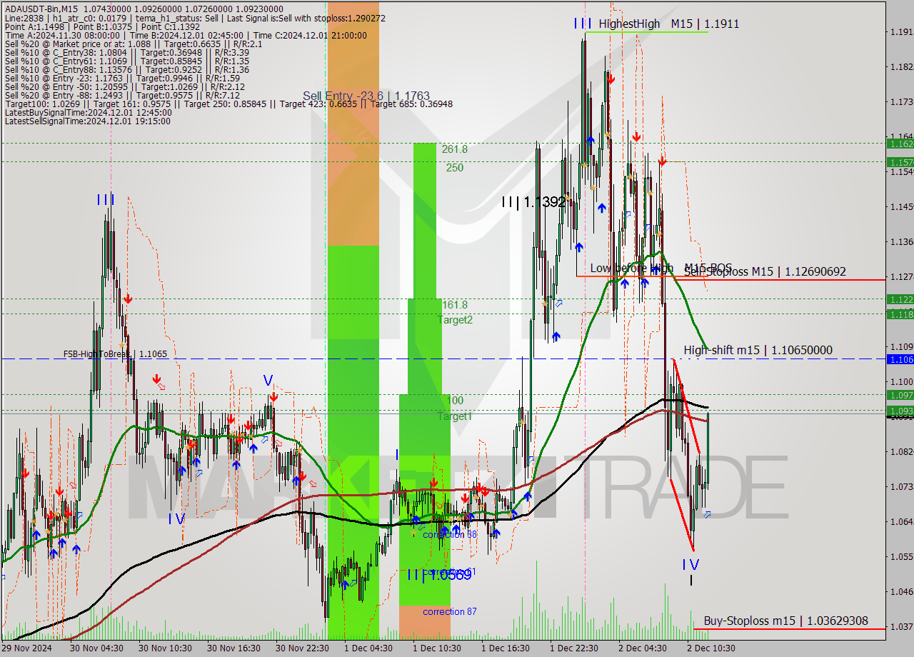Click the 30 Nov 16:30 time axis label
The width and height of the screenshot is (914, 657).
pos(233,648)
